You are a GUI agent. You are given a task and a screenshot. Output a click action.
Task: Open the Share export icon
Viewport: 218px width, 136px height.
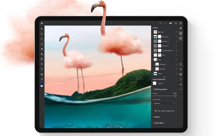pos(176,23)
